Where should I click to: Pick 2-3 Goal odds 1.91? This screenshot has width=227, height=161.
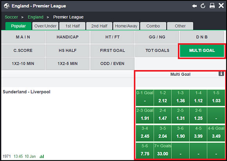pos(145,115)
